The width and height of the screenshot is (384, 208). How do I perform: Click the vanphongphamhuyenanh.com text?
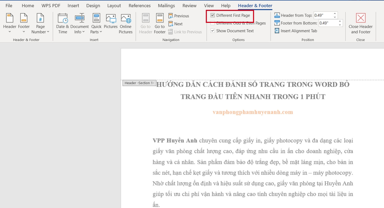click(253, 112)
